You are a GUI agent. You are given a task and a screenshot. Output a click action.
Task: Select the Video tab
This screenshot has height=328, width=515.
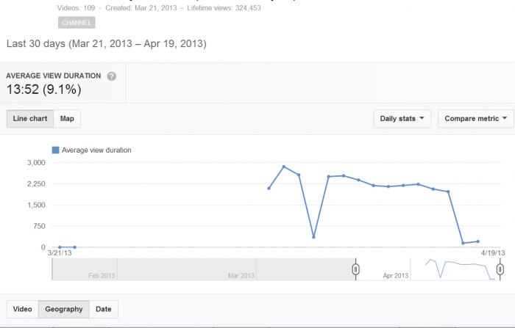pos(22,309)
